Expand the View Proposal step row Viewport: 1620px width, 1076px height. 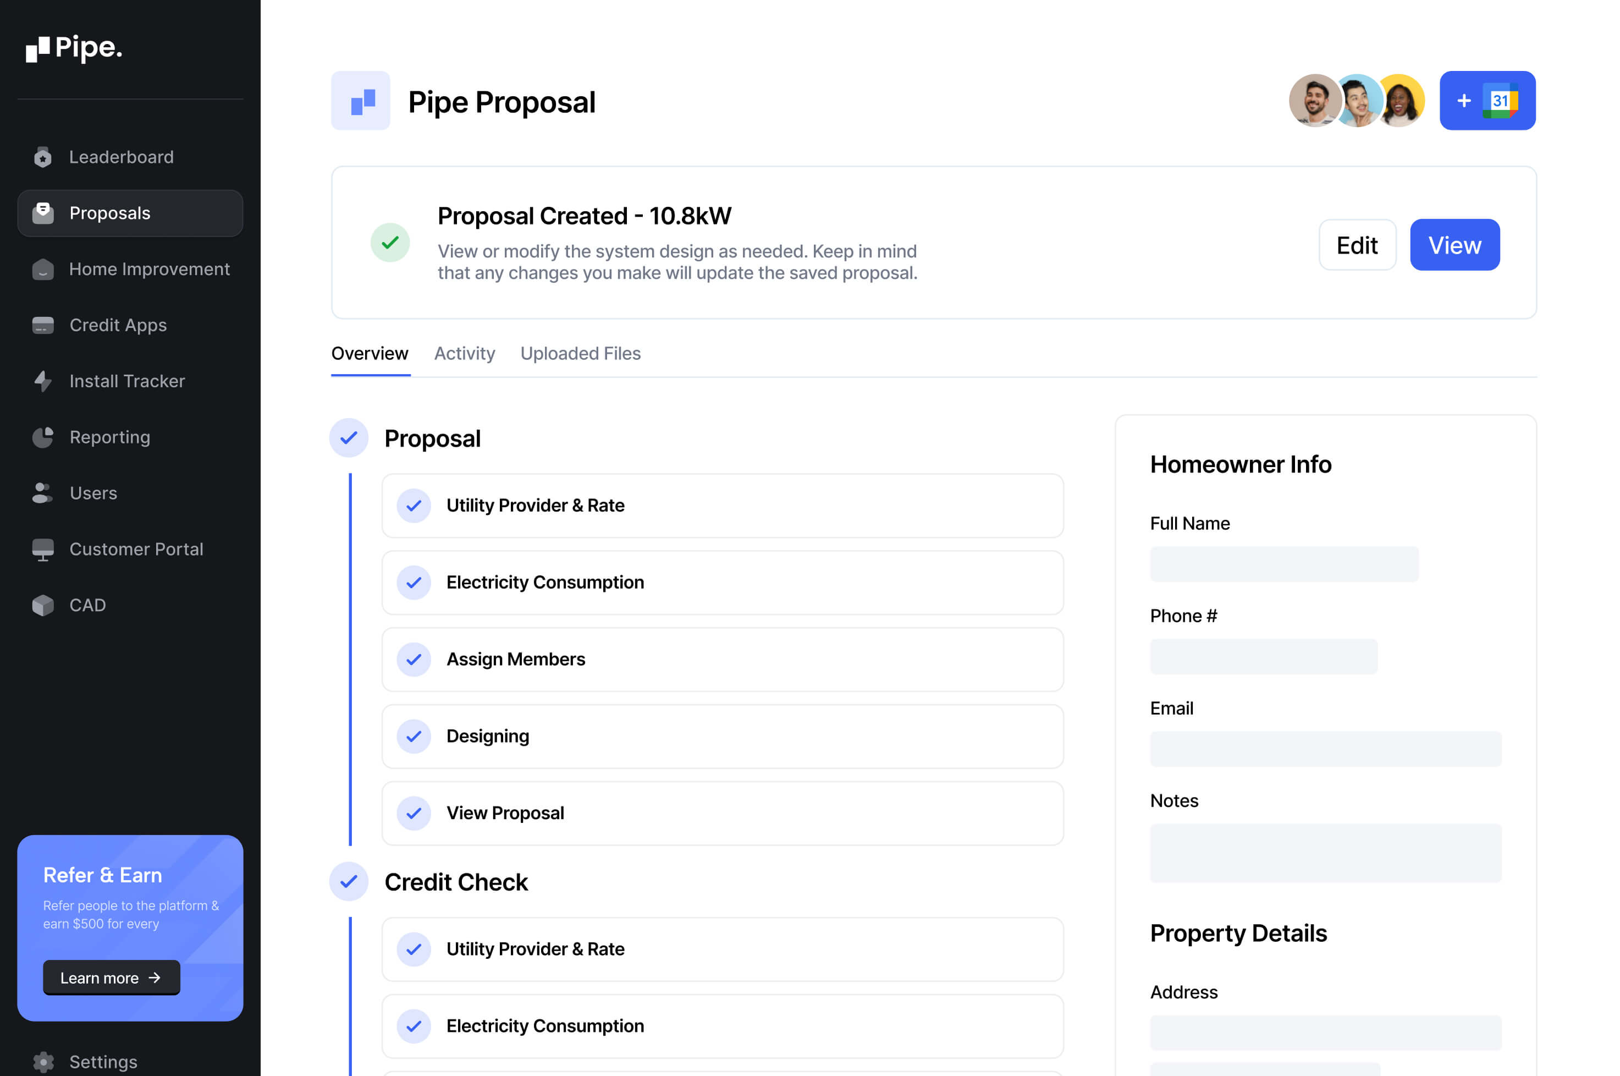click(722, 813)
